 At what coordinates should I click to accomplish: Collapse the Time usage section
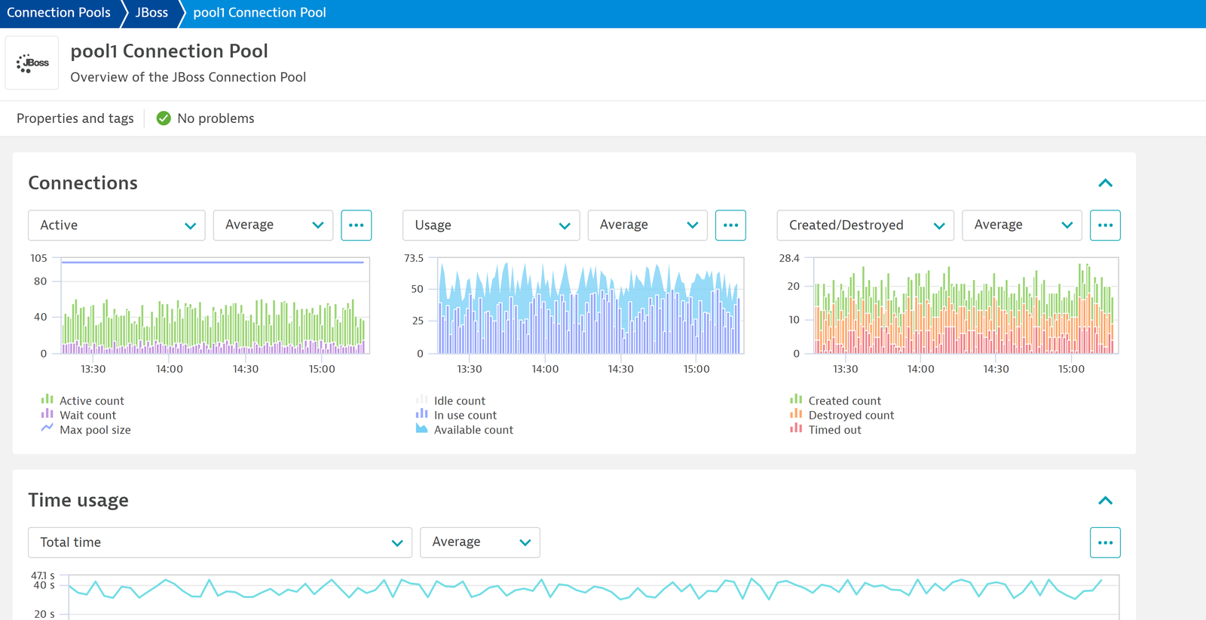click(1105, 501)
